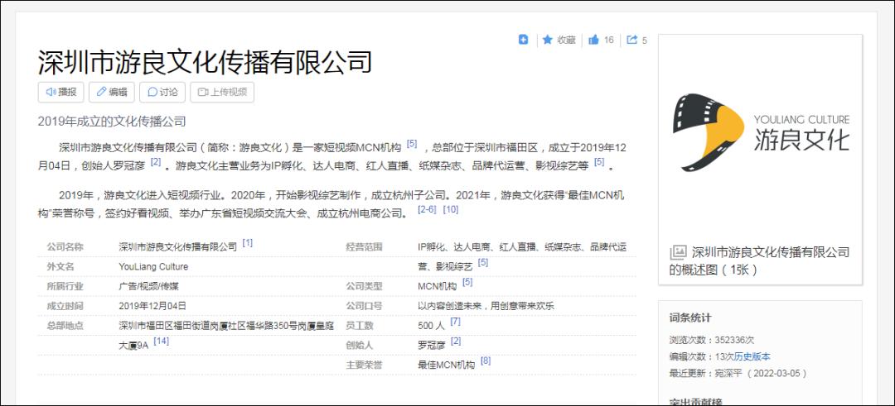Image resolution: width=895 pixels, height=406 pixels.
Task: Click the 播报 read-aloud button
Action: tap(61, 93)
